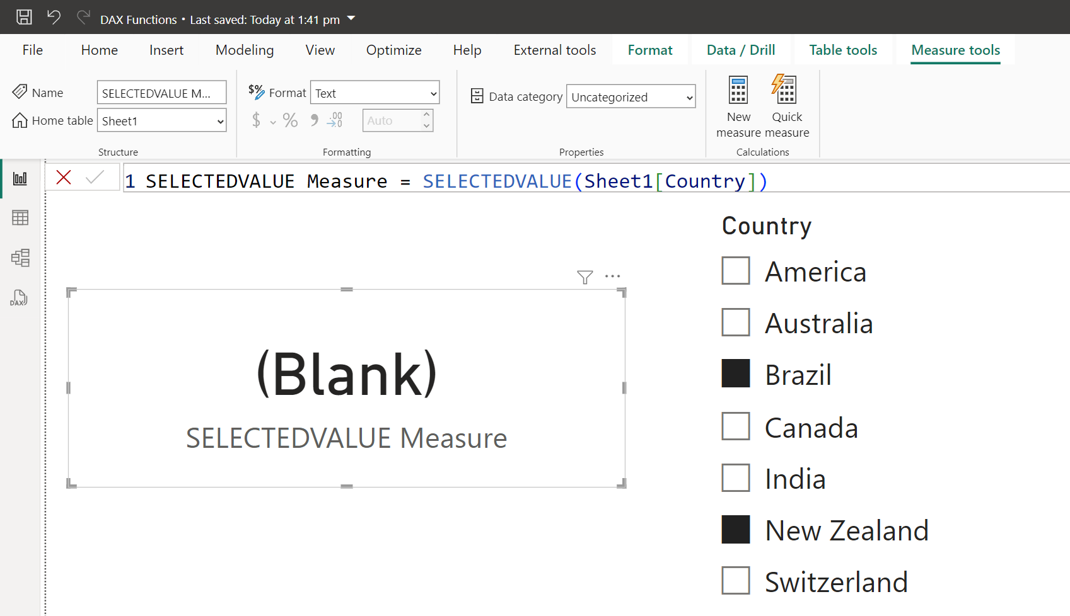Switch to Table view in left sidebar
The height and width of the screenshot is (616, 1070).
[20, 217]
